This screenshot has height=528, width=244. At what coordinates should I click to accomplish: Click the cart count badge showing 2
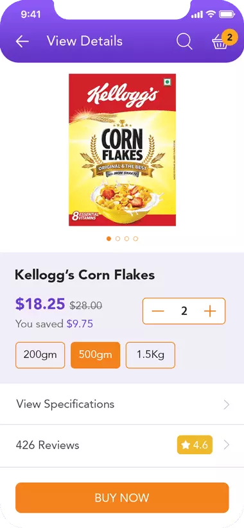pos(230,37)
